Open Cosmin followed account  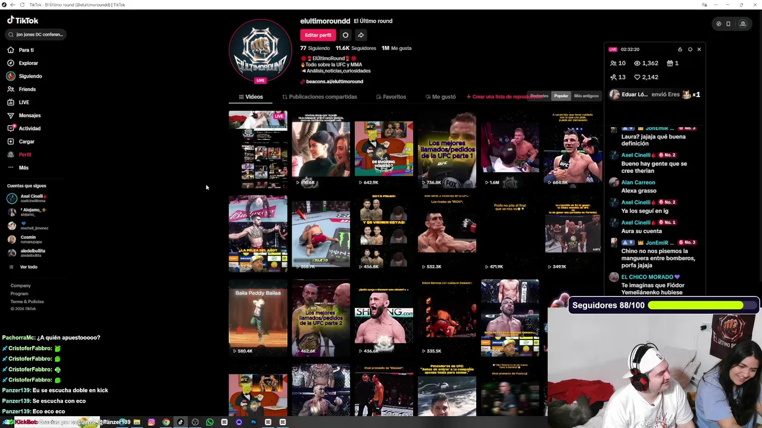point(25,240)
